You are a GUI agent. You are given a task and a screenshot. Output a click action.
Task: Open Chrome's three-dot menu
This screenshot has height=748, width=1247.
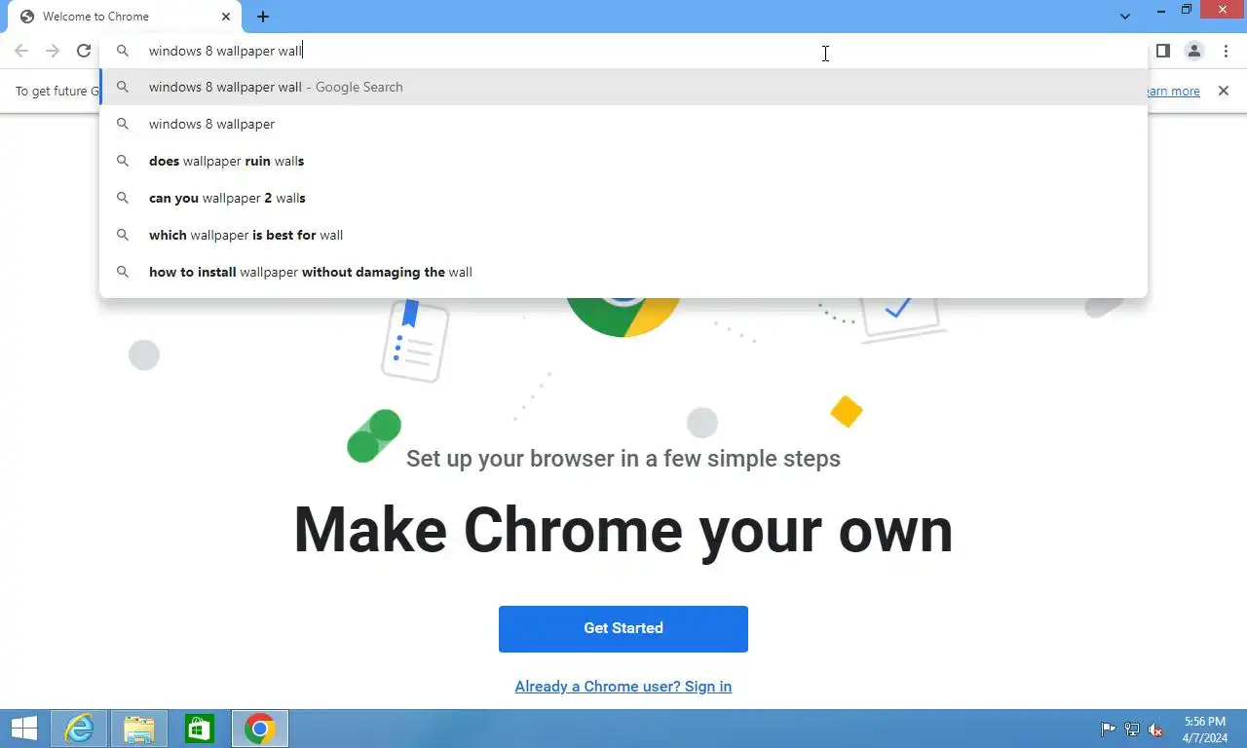(1226, 51)
